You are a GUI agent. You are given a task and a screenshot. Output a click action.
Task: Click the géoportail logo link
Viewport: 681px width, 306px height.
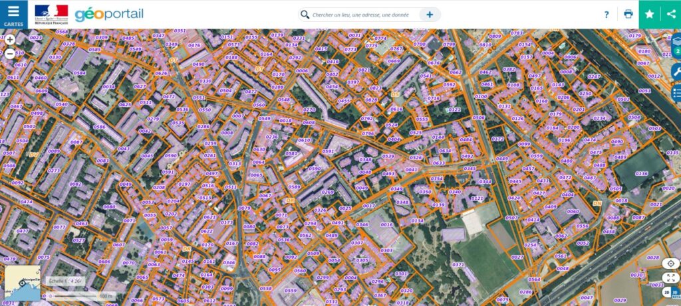pyautogui.click(x=109, y=15)
